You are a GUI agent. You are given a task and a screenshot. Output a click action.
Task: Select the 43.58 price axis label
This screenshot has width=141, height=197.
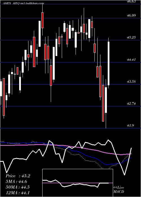132,82
